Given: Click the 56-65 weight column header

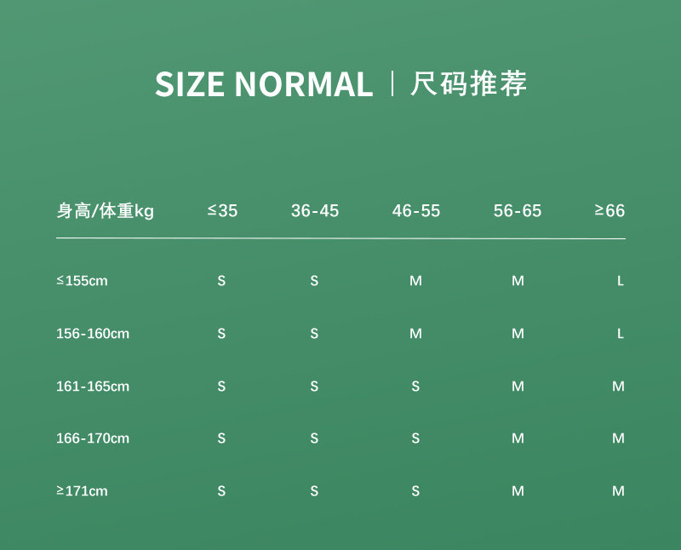Looking at the screenshot, I should pyautogui.click(x=518, y=210).
